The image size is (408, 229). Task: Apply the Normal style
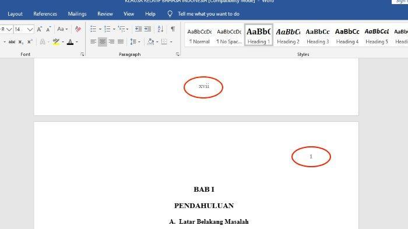click(x=199, y=35)
